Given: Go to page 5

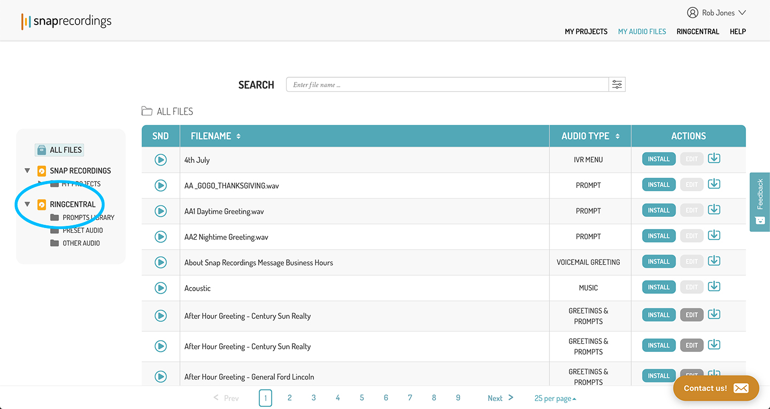Looking at the screenshot, I should 362,398.
